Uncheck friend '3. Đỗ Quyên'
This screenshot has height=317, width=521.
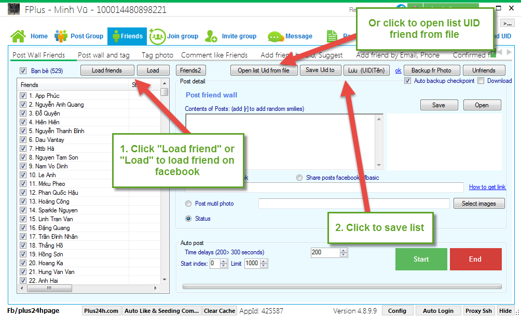point(23,113)
